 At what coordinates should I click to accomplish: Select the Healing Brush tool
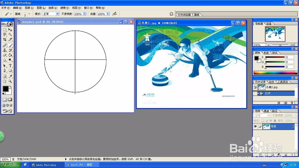[x=4, y=45]
